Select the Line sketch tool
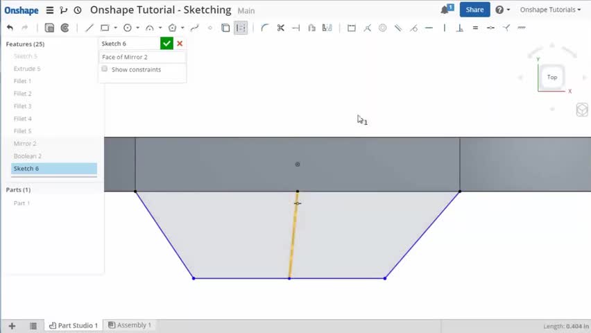This screenshot has height=333, width=591. click(x=89, y=28)
